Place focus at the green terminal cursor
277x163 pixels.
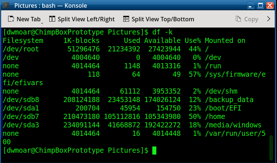[x=154, y=150]
